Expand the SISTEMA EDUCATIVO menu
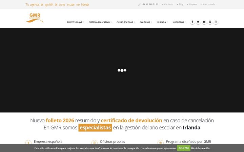This screenshot has width=244, height=152. click(x=100, y=22)
